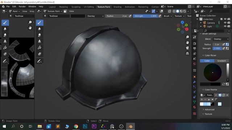Toggle strength pen pressure in header
Screen dimensions: 232x130
click(x=159, y=16)
